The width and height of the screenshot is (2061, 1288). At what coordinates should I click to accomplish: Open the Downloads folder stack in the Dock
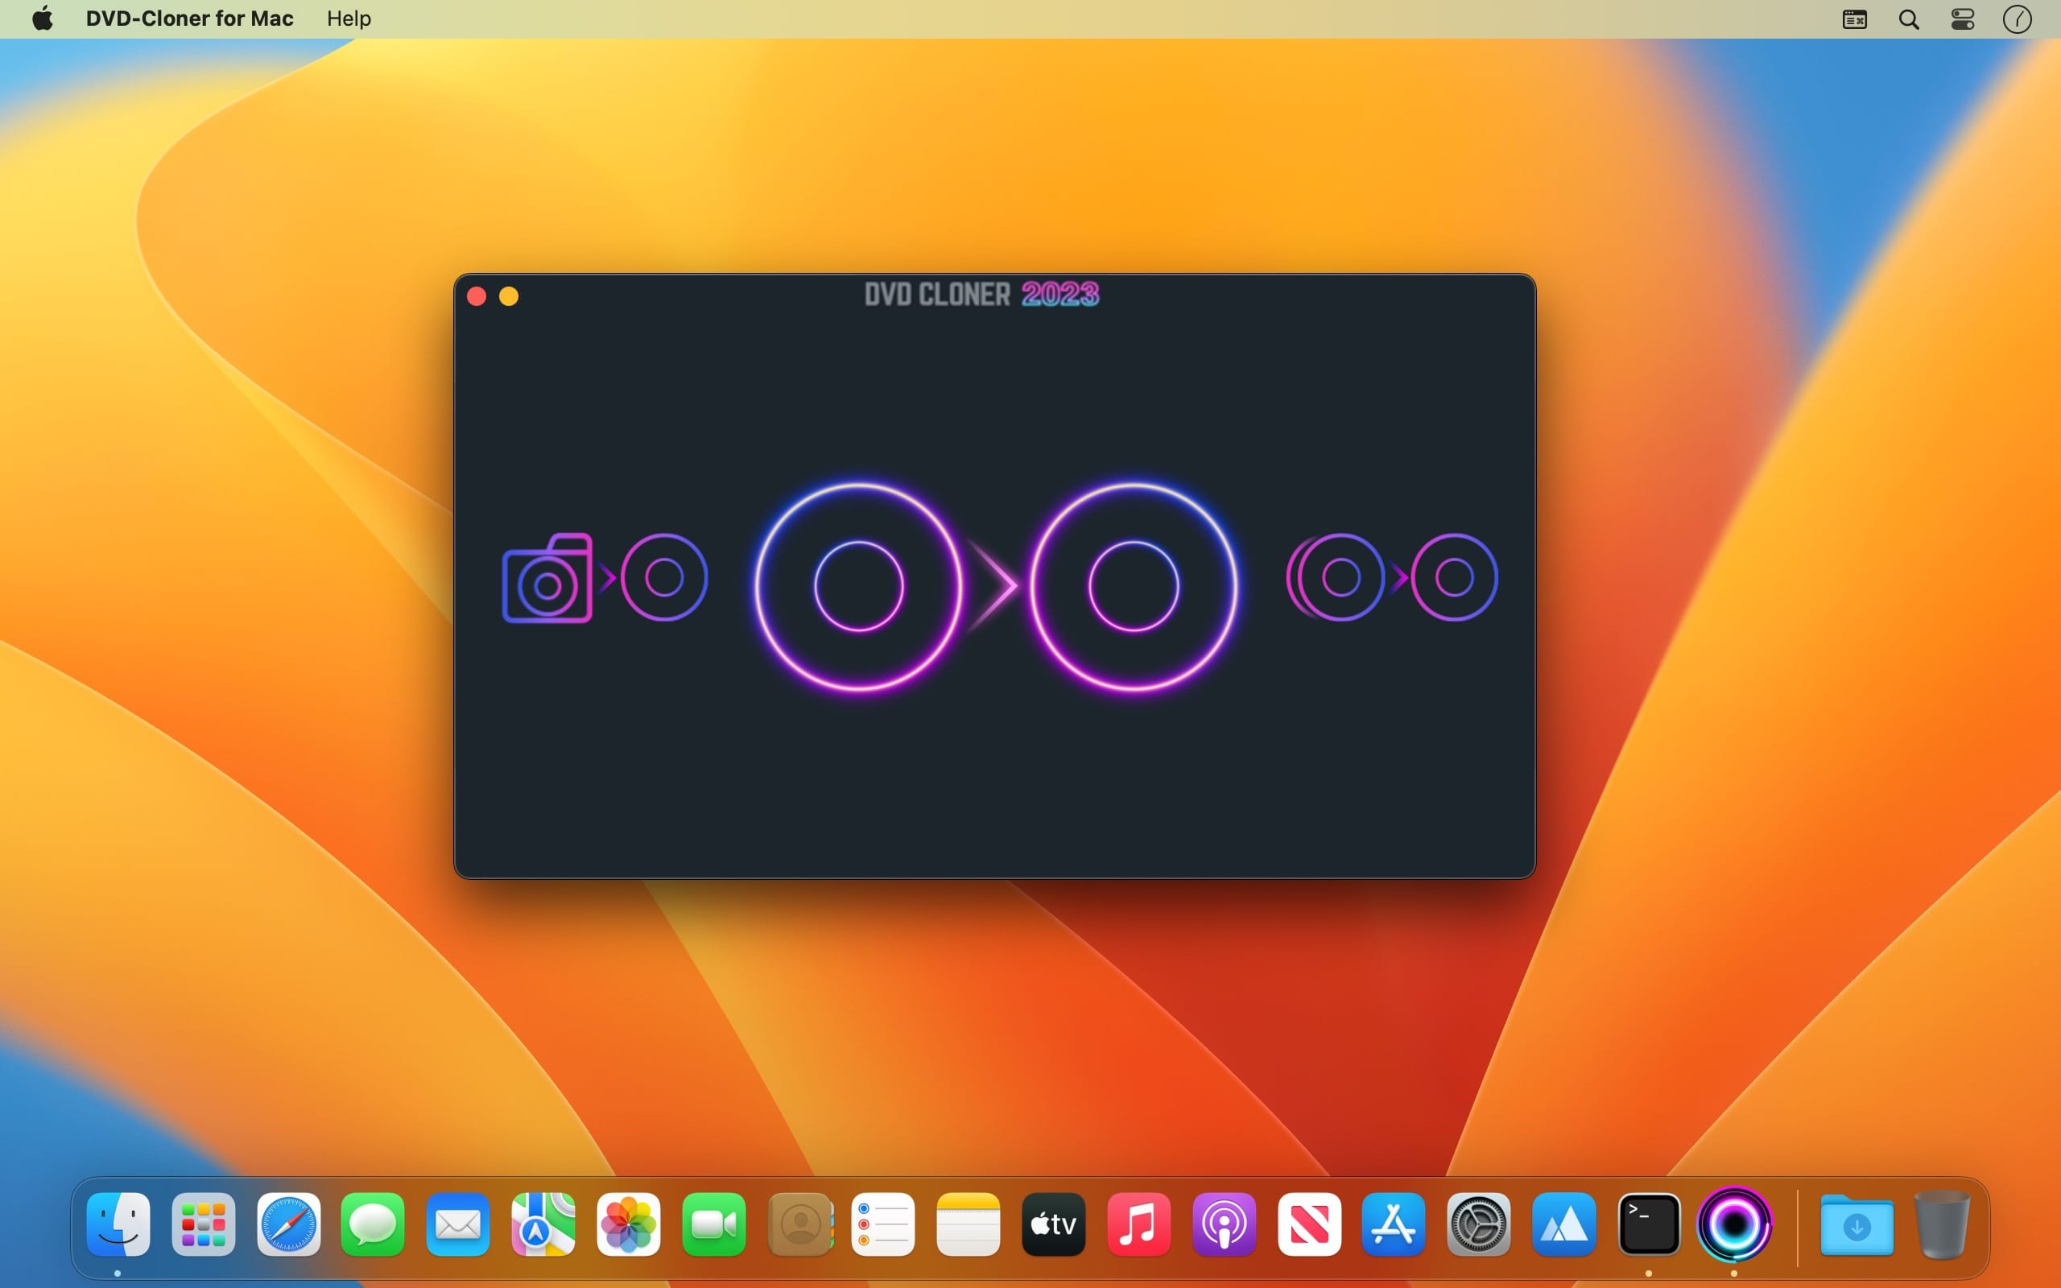click(1857, 1225)
